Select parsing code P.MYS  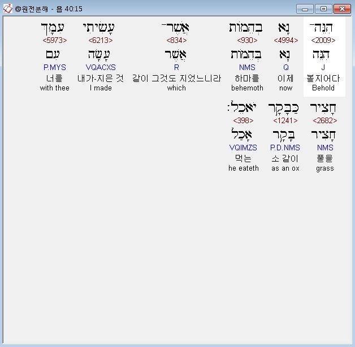click(55, 67)
